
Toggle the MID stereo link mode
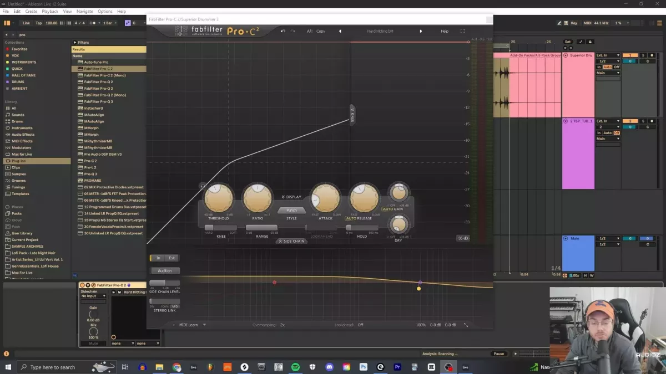point(175,306)
